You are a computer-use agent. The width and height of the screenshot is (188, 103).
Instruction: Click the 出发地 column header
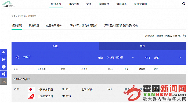[84, 69]
